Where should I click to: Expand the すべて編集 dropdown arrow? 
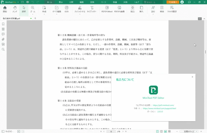click(x=57, y=14)
